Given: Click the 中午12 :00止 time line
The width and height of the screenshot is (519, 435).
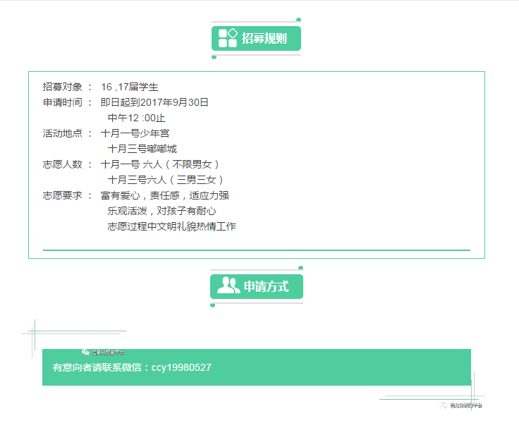Looking at the screenshot, I should [136, 118].
